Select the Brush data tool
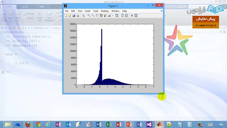 (109, 15)
